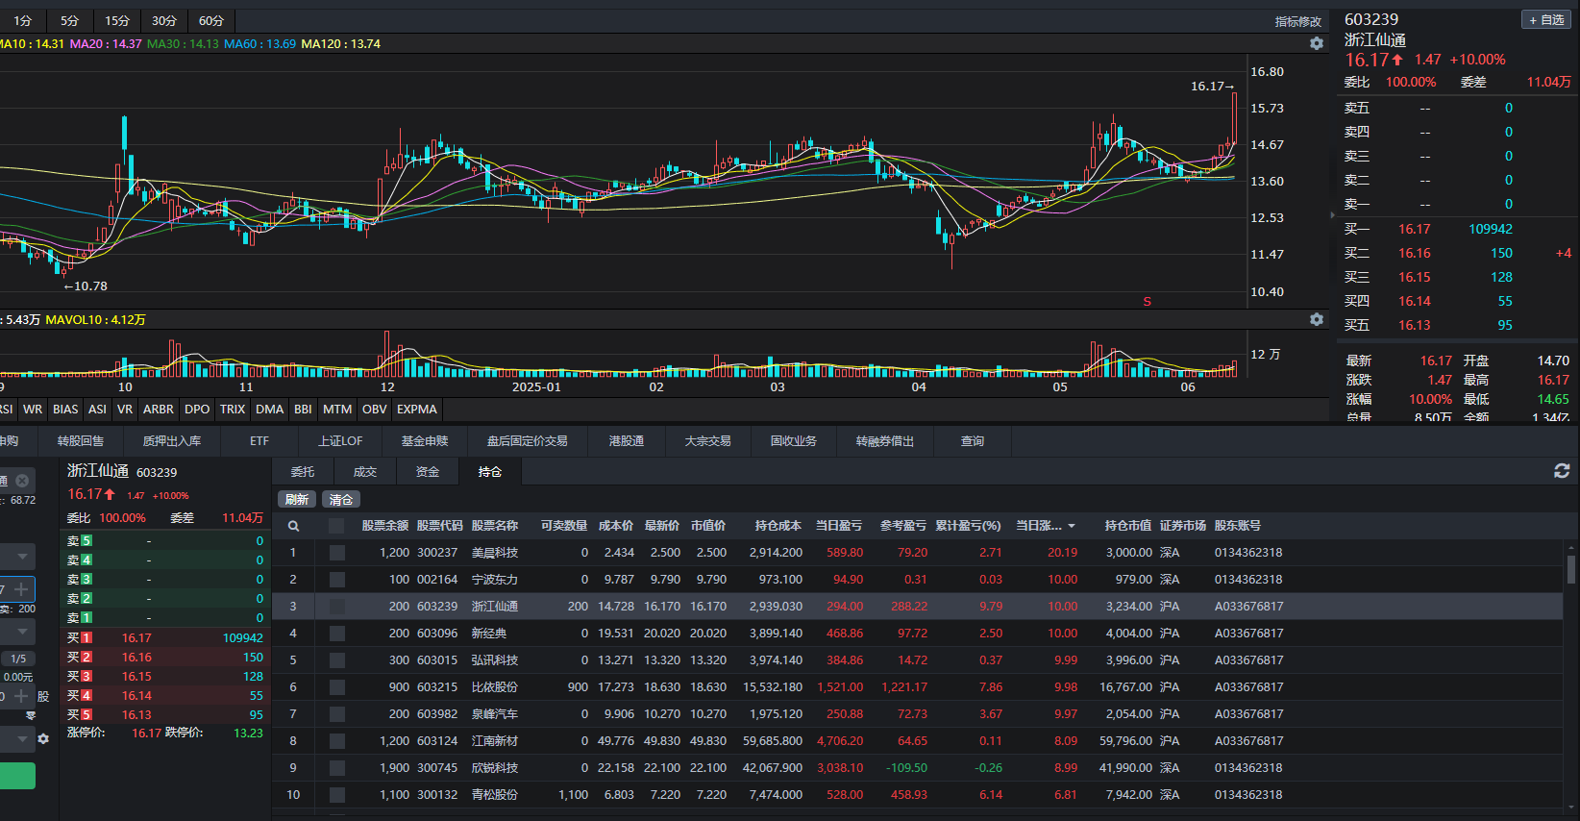Select the EXPMA indicator
This screenshot has width=1580, height=821.
pos(417,410)
